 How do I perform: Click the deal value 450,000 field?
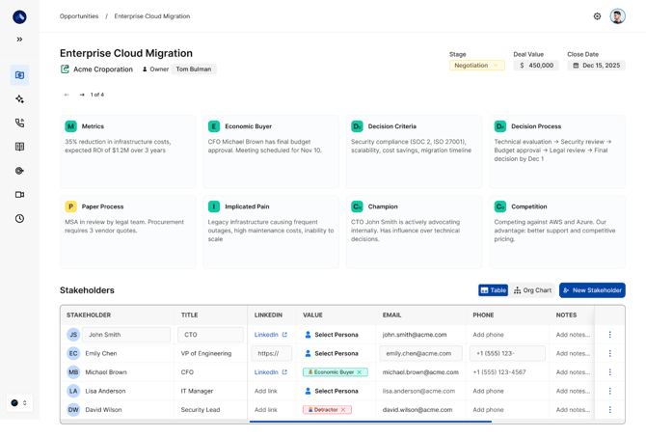(535, 66)
